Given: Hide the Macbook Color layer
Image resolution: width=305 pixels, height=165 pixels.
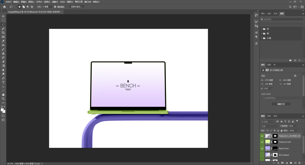Looking at the screenshot, I should click(x=262, y=142).
